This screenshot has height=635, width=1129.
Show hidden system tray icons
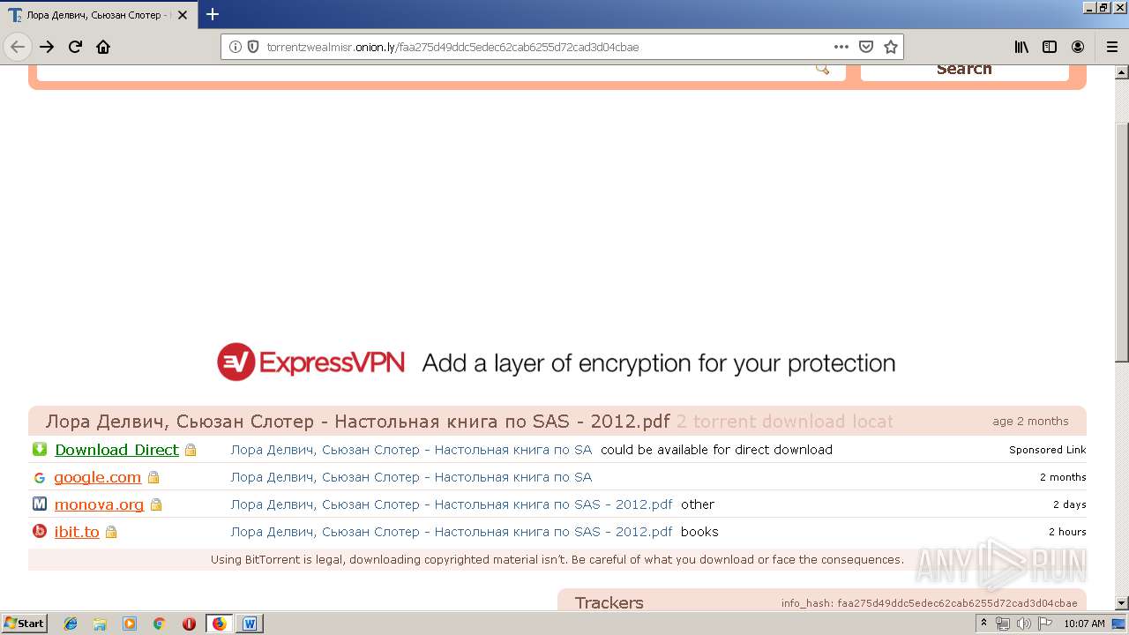tap(983, 624)
